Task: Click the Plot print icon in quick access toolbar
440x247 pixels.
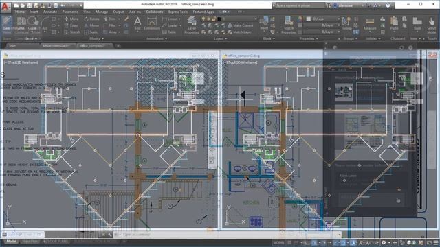Action: pos(56,5)
